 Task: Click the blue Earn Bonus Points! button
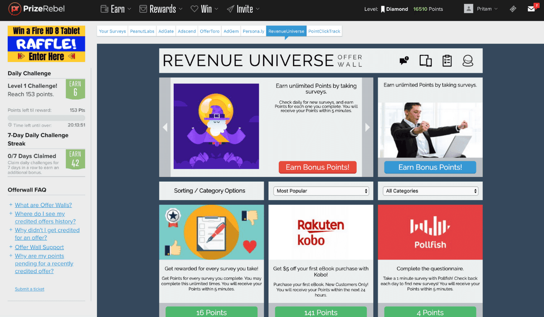click(x=430, y=167)
